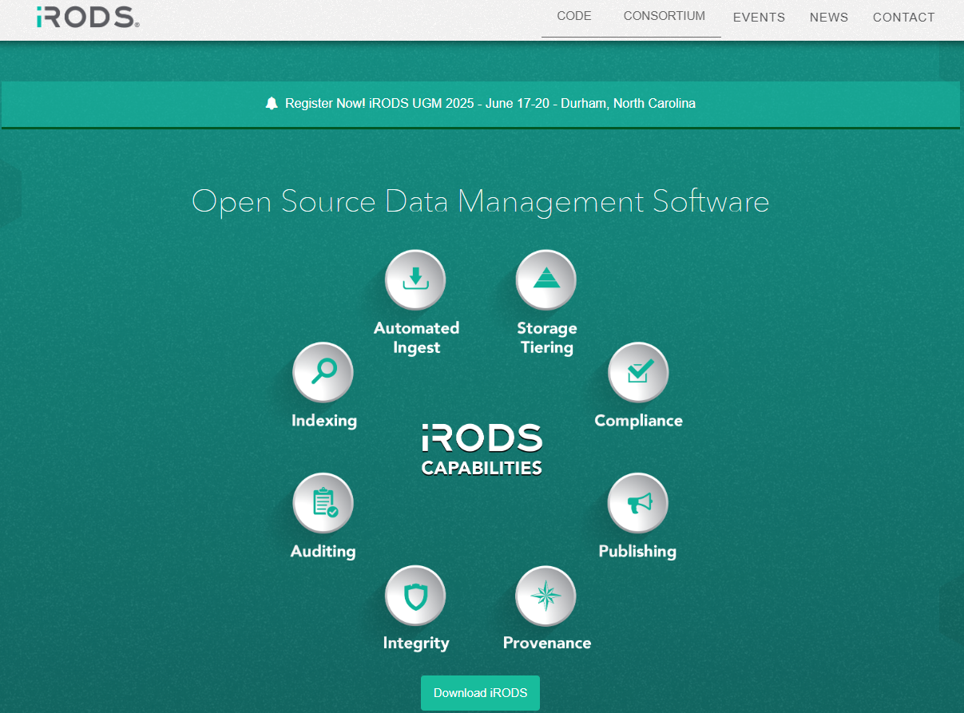
Task: Open the CONSORTIUM menu item
Action: click(x=664, y=16)
